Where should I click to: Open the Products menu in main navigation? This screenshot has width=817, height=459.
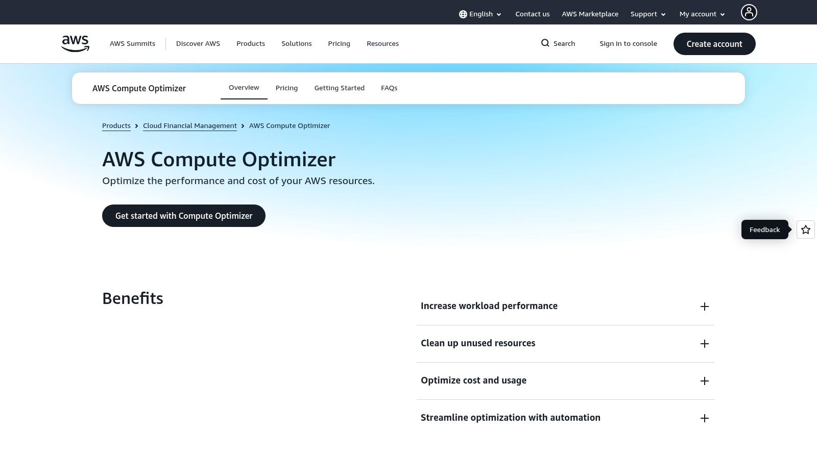click(251, 44)
